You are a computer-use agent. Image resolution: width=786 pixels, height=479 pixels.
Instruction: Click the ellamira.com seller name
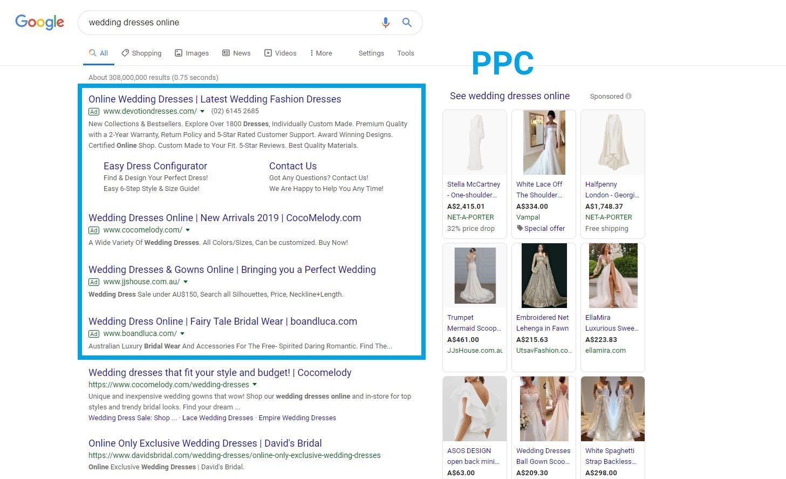(605, 350)
